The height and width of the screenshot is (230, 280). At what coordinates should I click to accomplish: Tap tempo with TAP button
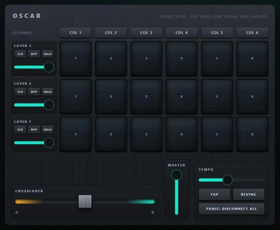tap(214, 194)
